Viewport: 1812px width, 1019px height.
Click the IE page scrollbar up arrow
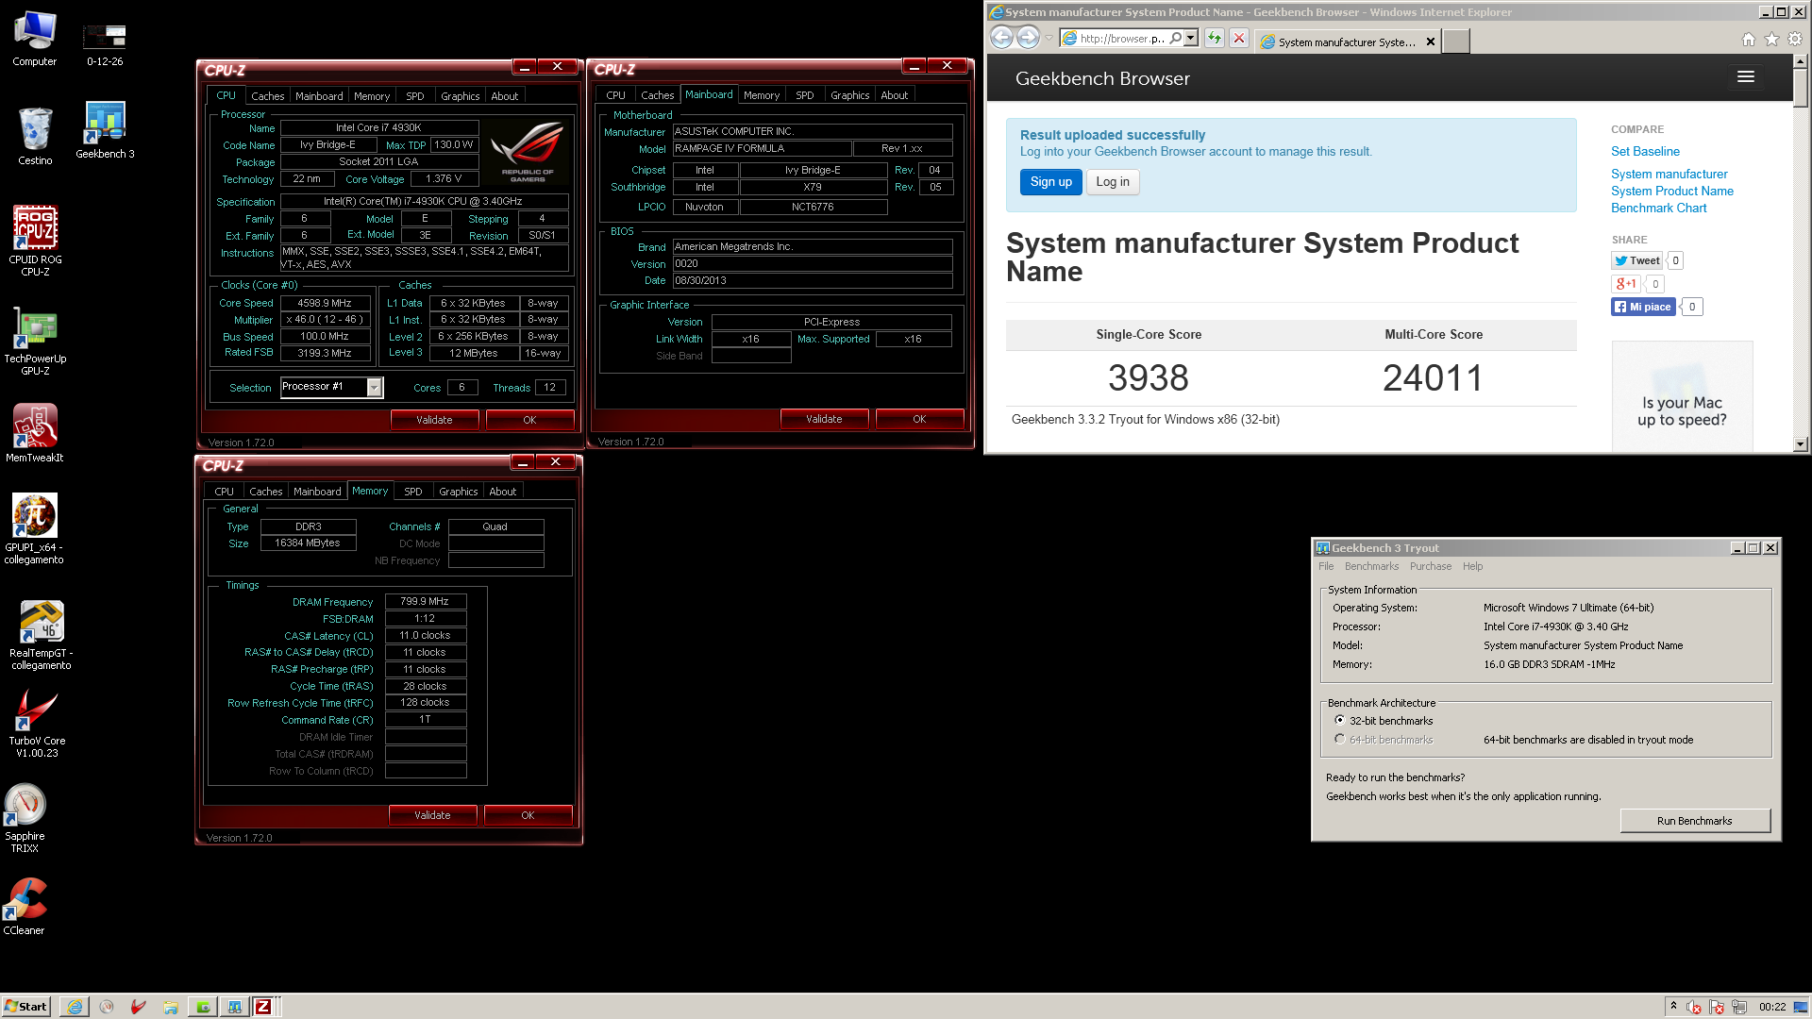[x=1800, y=60]
